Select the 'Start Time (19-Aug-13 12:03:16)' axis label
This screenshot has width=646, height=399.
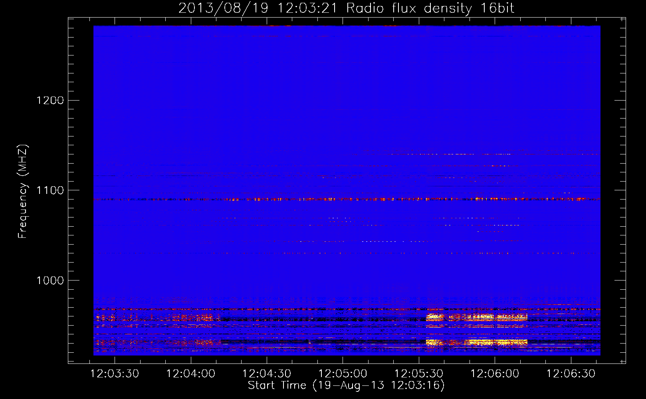coord(346,385)
